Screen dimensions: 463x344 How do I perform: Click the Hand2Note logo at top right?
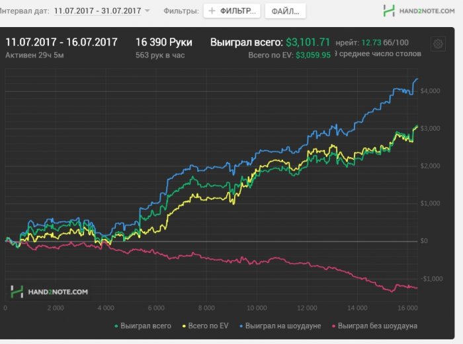coord(419,11)
